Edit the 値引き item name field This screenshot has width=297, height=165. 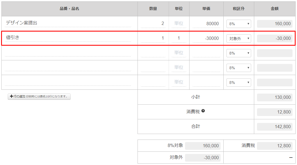(x=68, y=38)
